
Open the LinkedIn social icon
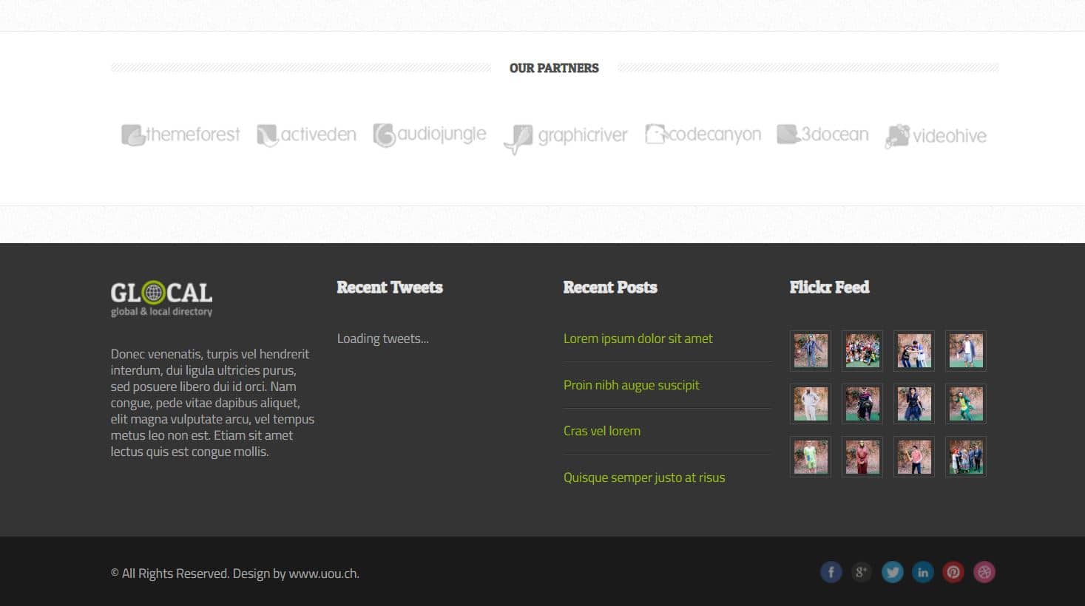coord(922,572)
